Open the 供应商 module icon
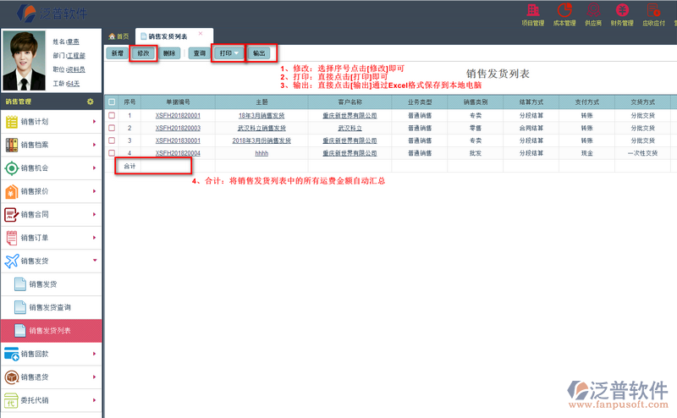Screen dimensions: 677x418 [593, 10]
